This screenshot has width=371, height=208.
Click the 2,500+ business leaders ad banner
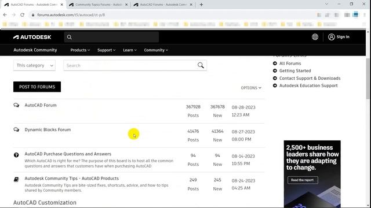tap(312, 174)
